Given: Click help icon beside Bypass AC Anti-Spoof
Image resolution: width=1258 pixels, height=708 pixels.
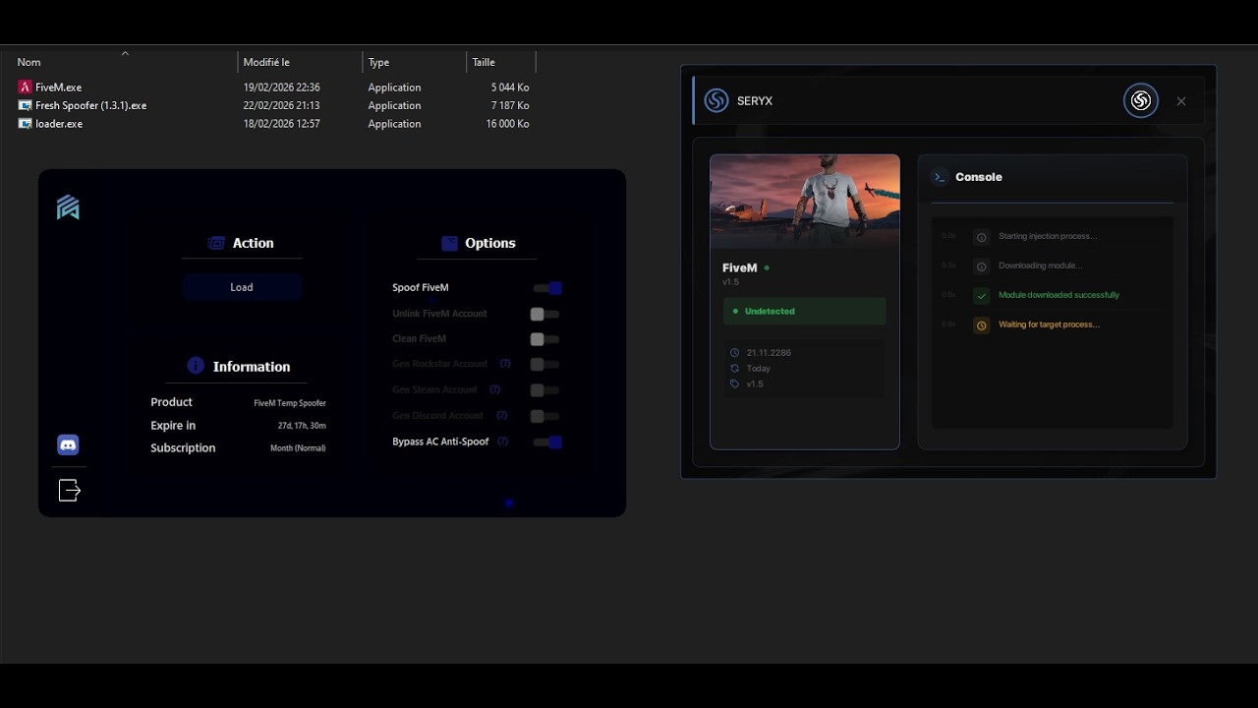Looking at the screenshot, I should coord(503,442).
